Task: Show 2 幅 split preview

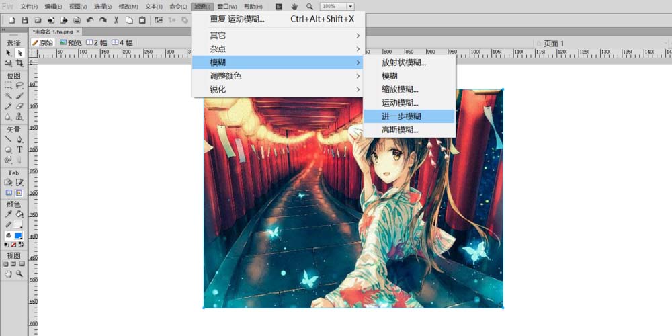Action: (x=97, y=42)
